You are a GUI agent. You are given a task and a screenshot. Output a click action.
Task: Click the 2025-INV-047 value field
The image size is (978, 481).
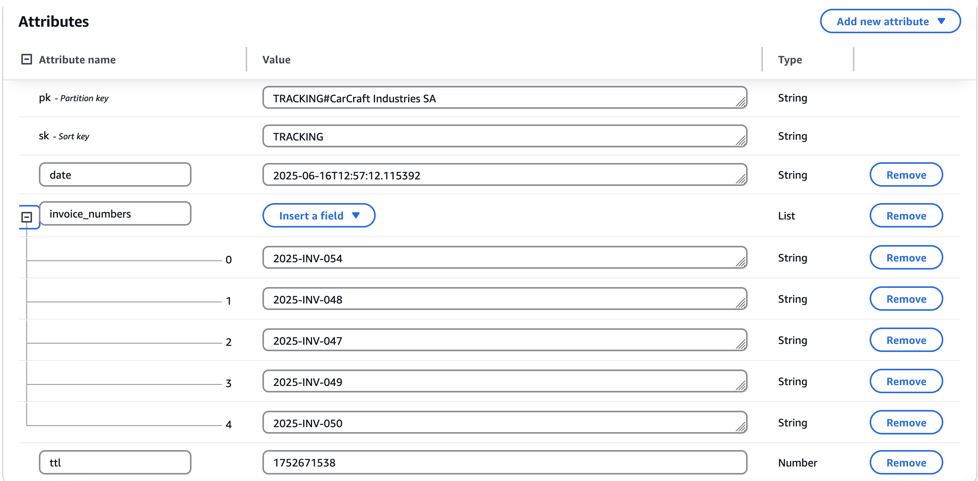pos(504,341)
